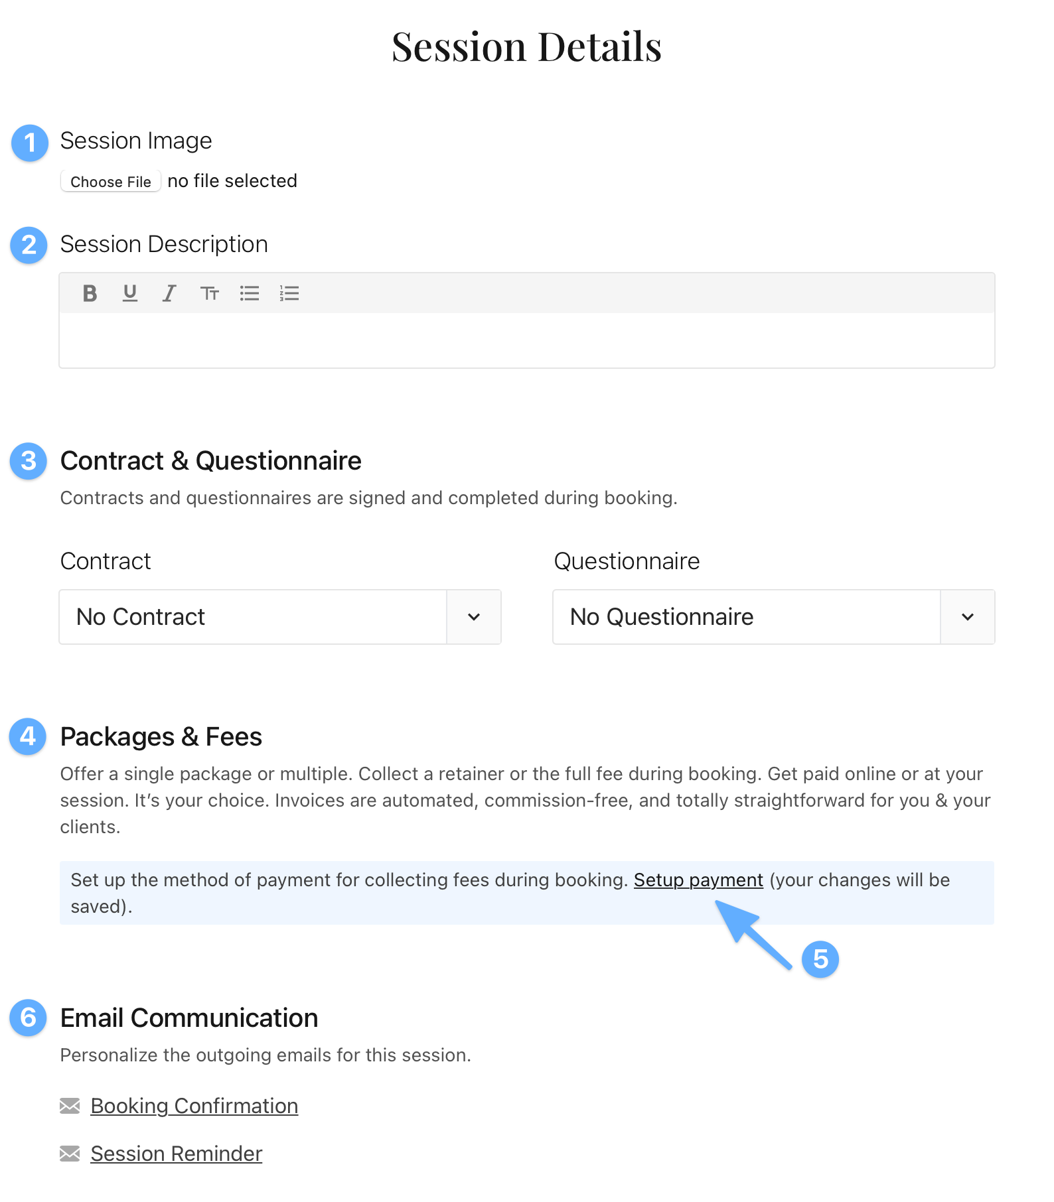This screenshot has height=1202, width=1054.
Task: Click the step 6 Email Communication badge
Action: pyautogui.click(x=28, y=1018)
